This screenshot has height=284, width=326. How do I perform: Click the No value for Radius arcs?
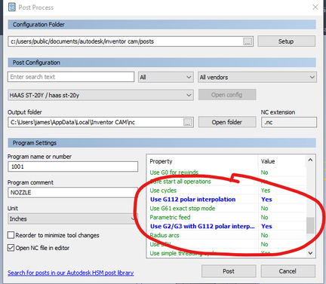264,235
